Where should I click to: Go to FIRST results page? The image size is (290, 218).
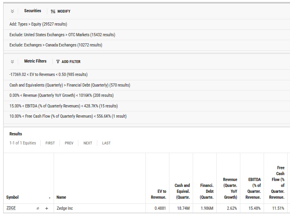[50, 143]
